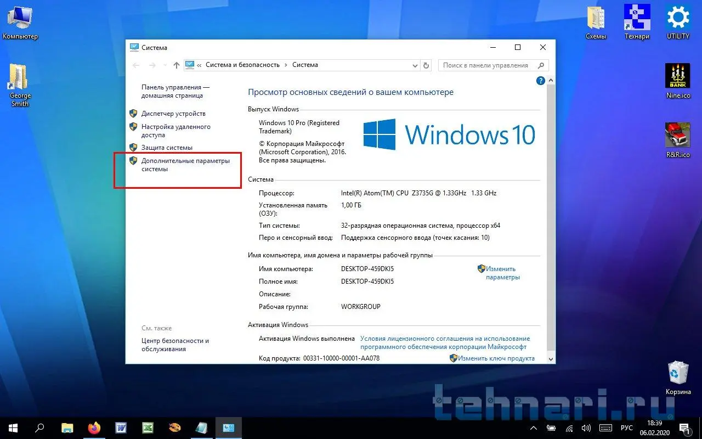
Task: Open the George Smith folder shortcut
Action: point(20,86)
